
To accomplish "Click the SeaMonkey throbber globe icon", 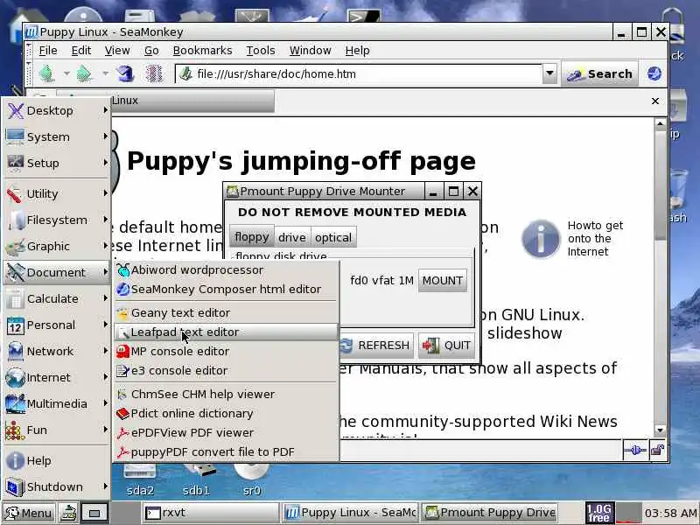I will point(654,73).
